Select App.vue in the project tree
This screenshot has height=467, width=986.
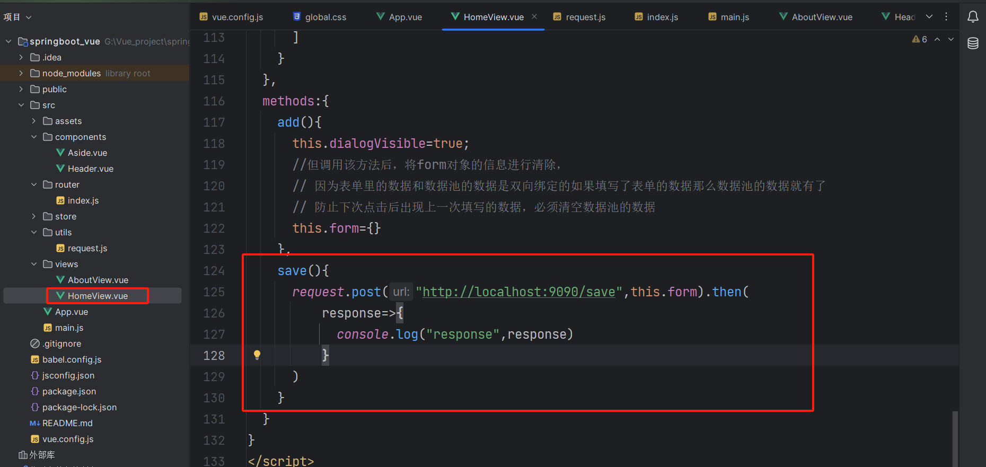click(66, 312)
